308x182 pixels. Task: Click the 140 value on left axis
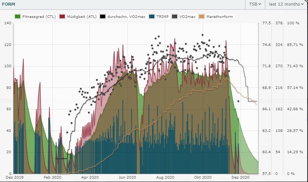[7, 23]
